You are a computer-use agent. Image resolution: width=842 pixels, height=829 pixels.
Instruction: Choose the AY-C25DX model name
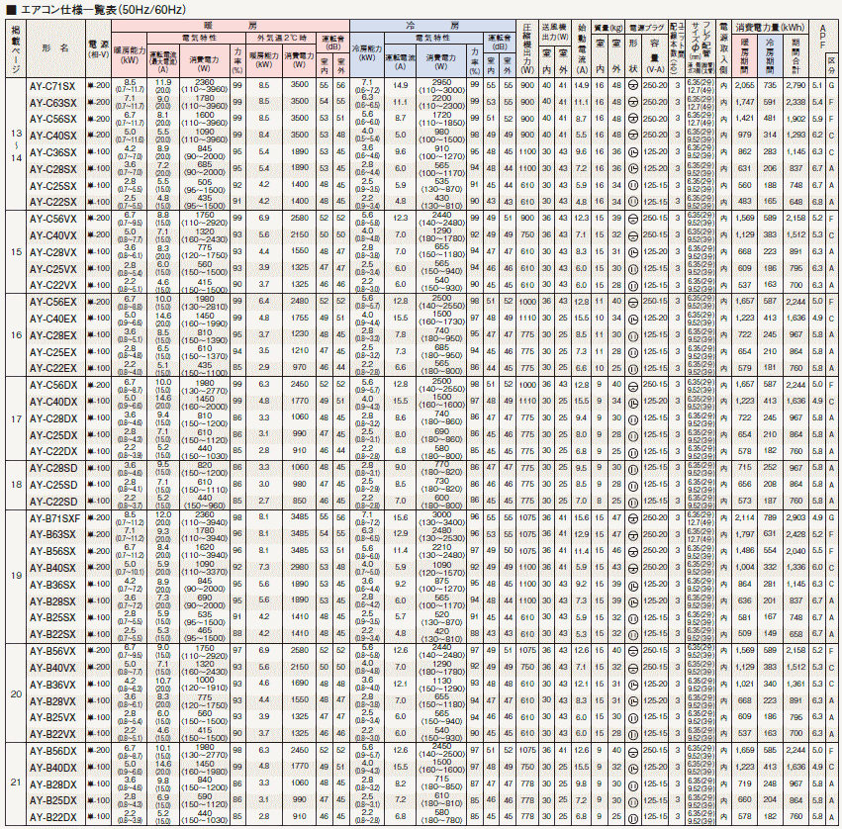52,435
